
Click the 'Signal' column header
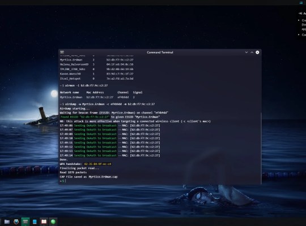(x=138, y=93)
